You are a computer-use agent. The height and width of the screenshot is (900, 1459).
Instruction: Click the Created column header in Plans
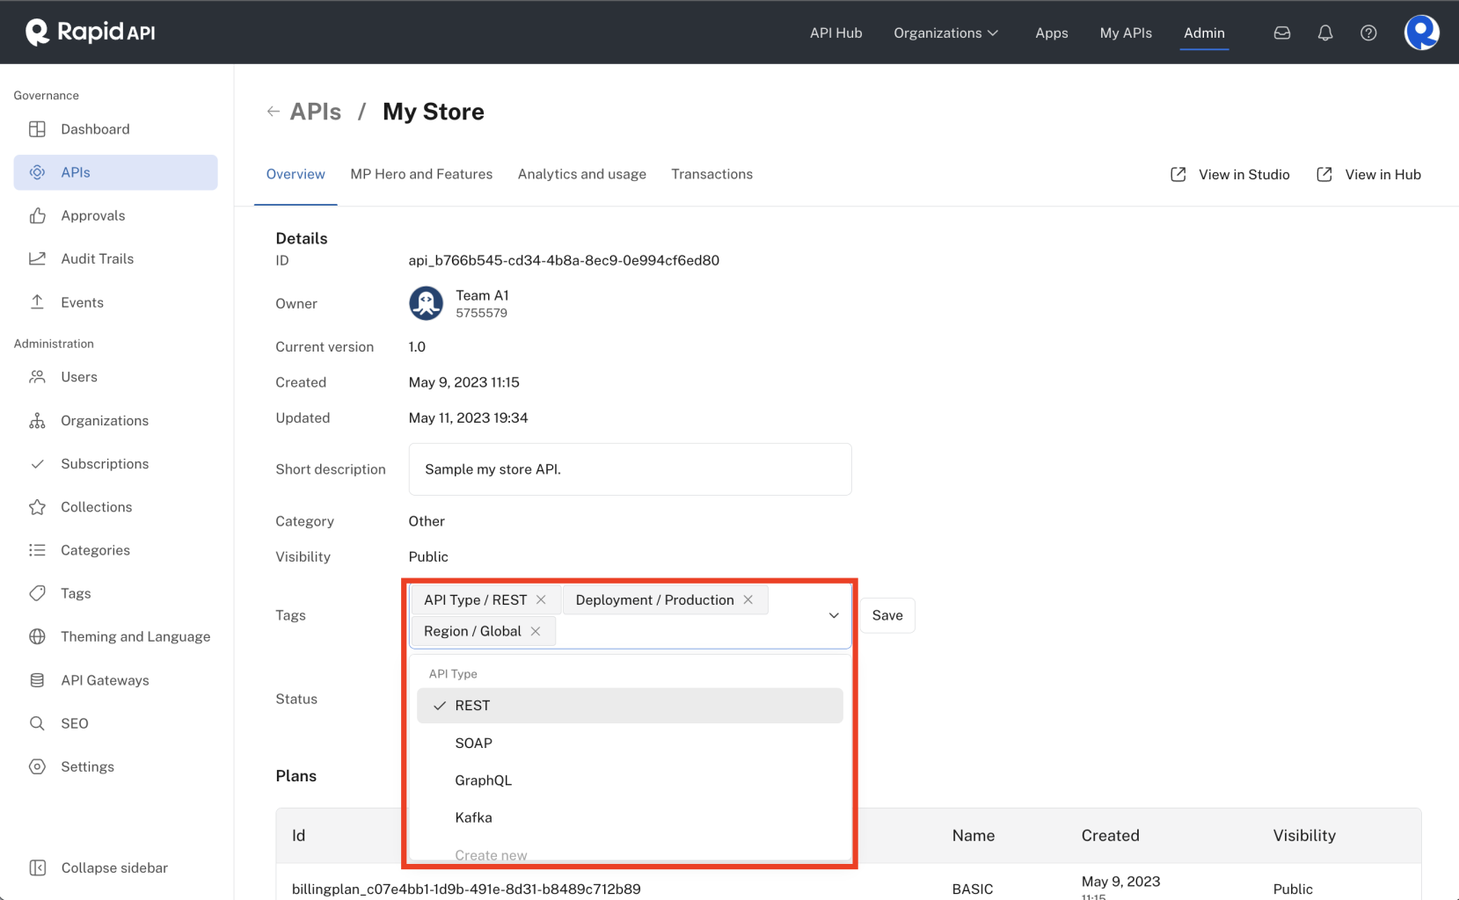[x=1111, y=836]
